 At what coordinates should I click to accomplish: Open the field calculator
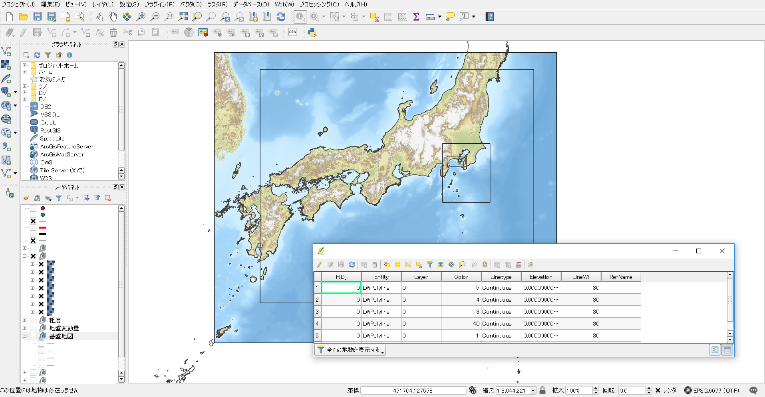click(x=519, y=264)
